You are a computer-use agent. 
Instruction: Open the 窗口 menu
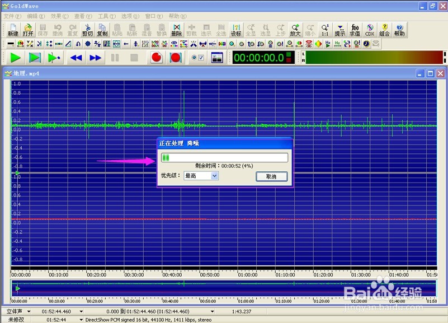(x=154, y=16)
